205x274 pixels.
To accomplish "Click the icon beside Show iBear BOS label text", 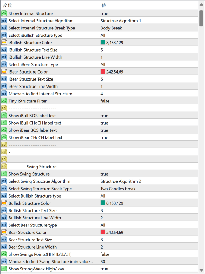I will tap(4, 130).
